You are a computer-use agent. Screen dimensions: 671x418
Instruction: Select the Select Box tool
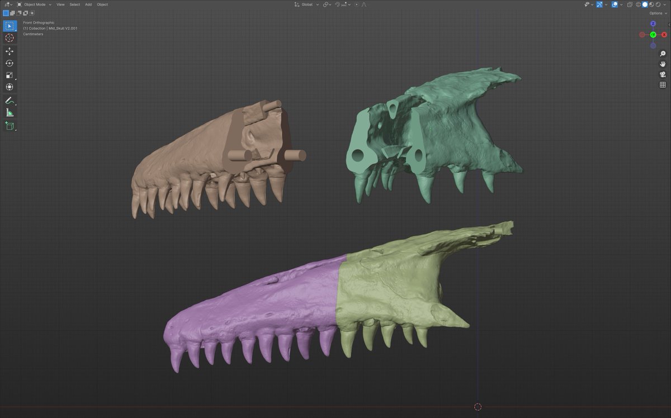click(x=10, y=26)
